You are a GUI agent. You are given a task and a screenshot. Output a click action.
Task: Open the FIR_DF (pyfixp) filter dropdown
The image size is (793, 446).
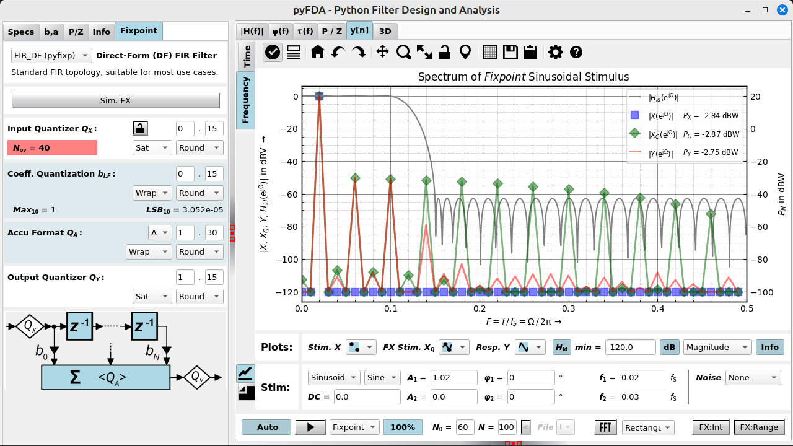coord(51,55)
